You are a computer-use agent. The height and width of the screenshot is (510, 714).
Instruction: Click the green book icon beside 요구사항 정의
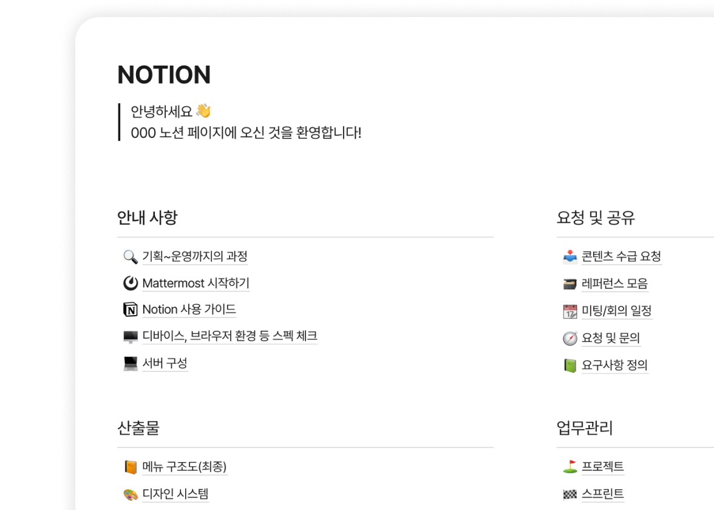point(569,365)
